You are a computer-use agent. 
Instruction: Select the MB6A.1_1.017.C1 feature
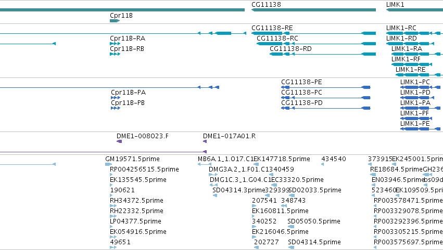point(205,164)
